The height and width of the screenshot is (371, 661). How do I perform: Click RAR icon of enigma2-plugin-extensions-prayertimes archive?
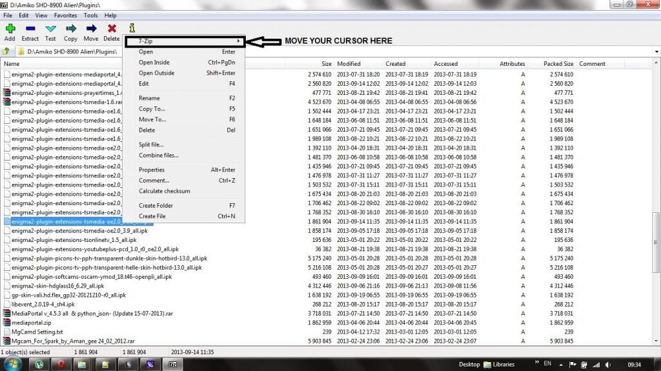coord(6,92)
